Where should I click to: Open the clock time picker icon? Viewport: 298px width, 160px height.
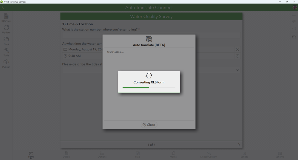tap(65, 56)
